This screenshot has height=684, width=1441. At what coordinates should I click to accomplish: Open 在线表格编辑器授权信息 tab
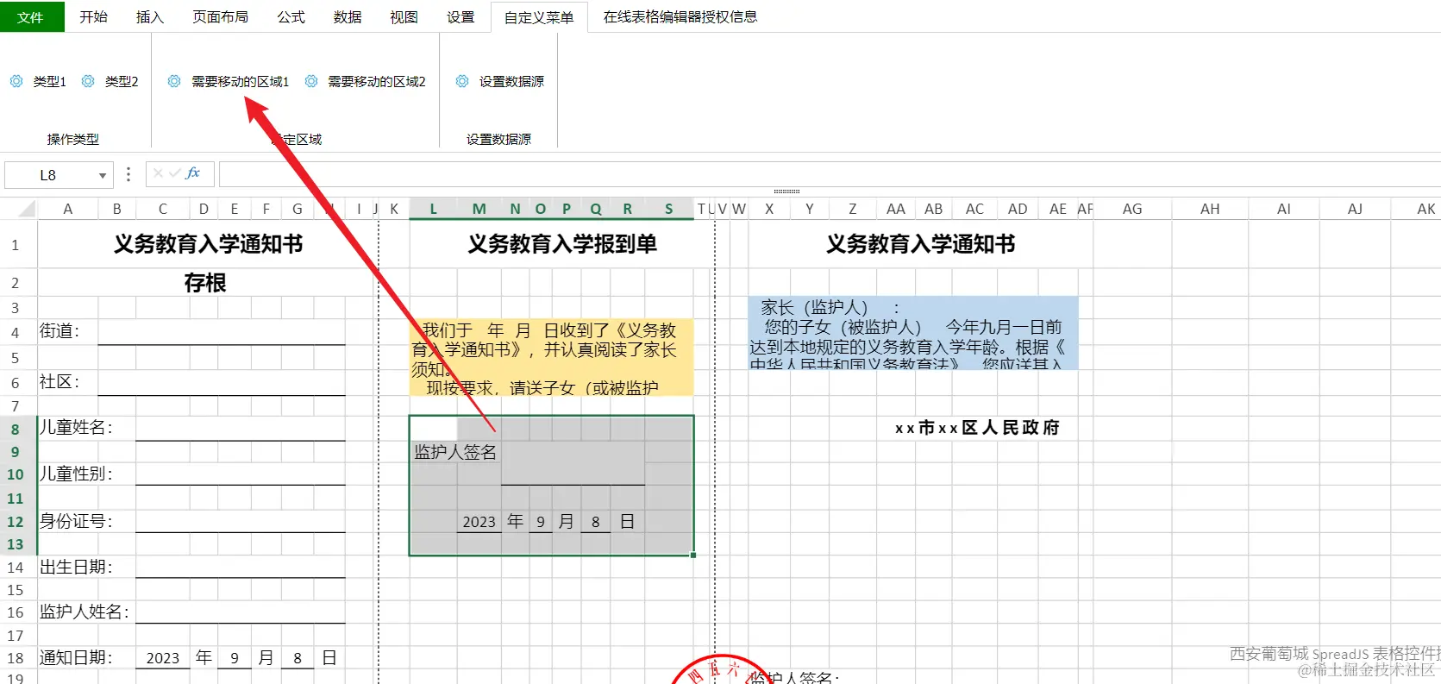click(680, 16)
